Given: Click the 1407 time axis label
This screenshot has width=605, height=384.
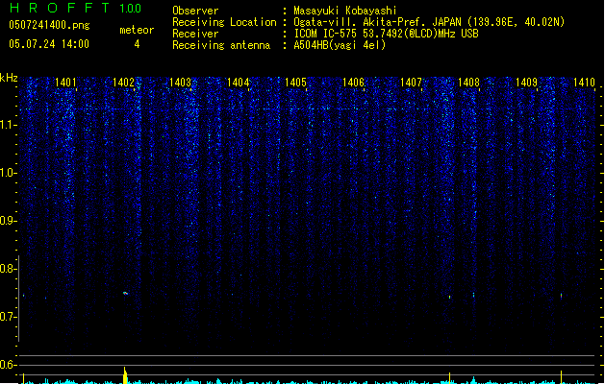Looking at the screenshot, I should click(x=411, y=83).
